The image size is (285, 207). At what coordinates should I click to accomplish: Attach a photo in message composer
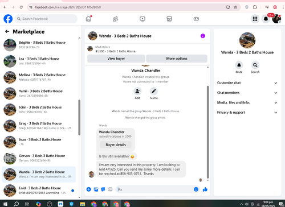click(x=96, y=189)
